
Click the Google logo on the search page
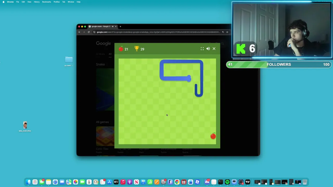click(x=103, y=43)
